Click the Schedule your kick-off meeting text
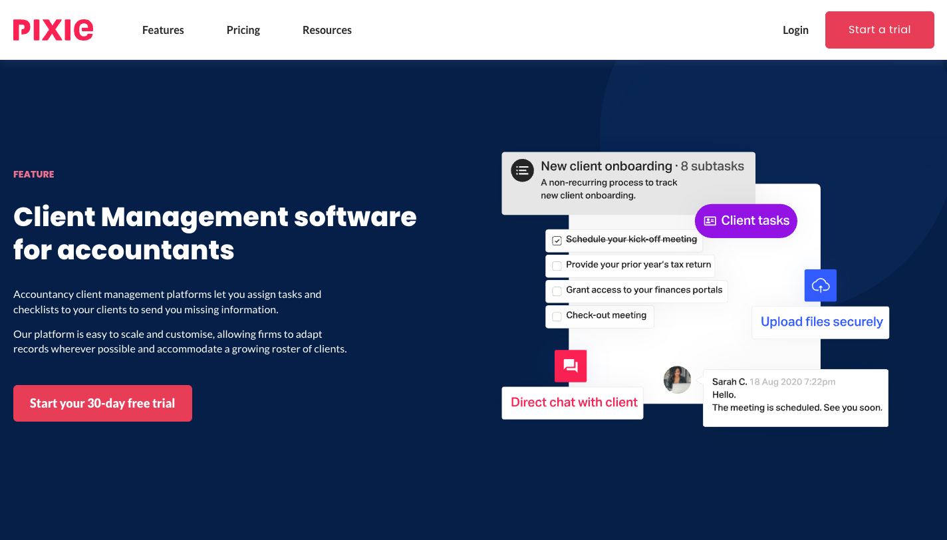The image size is (947, 540). 631,239
